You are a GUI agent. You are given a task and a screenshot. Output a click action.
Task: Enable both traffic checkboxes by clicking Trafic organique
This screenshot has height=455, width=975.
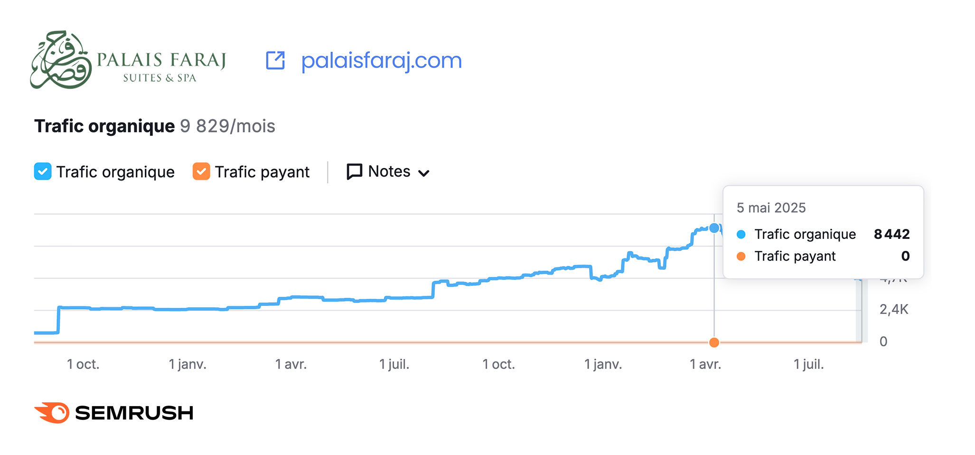point(43,171)
